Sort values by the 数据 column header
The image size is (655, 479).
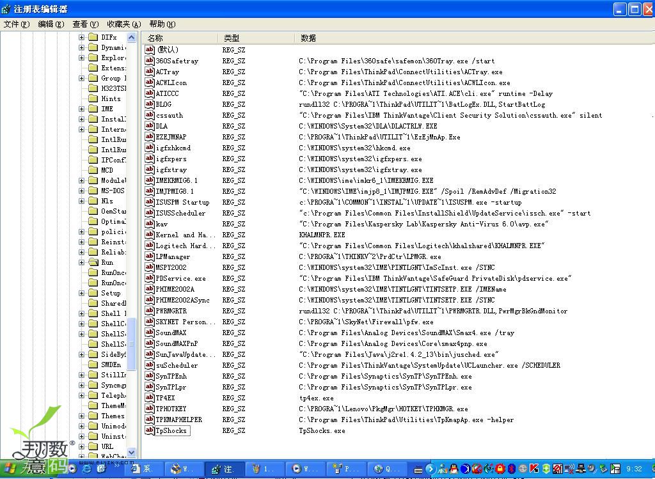(x=475, y=38)
